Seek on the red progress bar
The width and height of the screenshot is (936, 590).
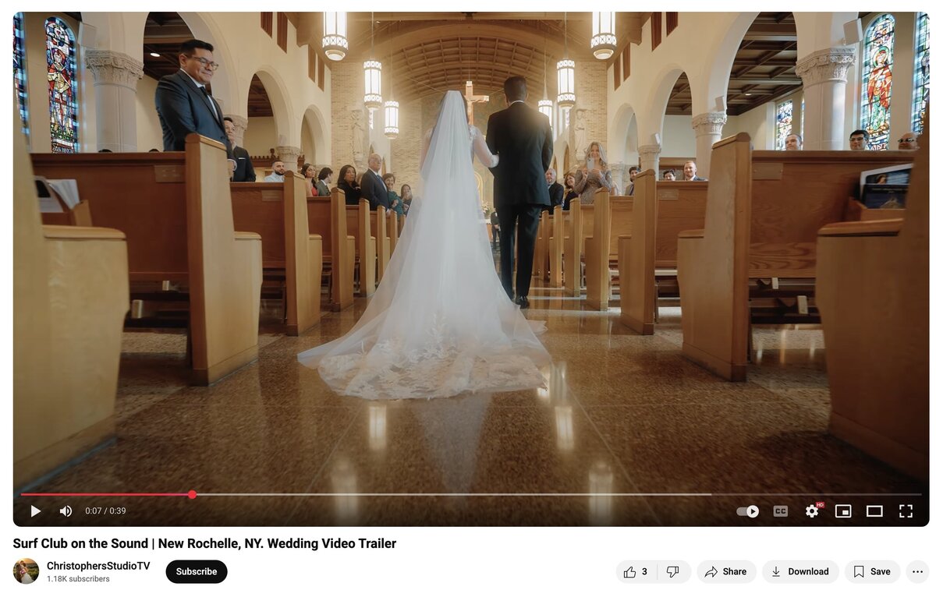click(x=470, y=494)
